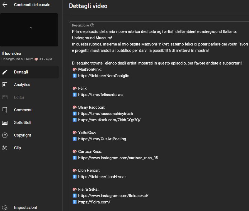Click the pencil icon for Dettagli
The image size is (249, 211).
pyautogui.click(x=5, y=72)
